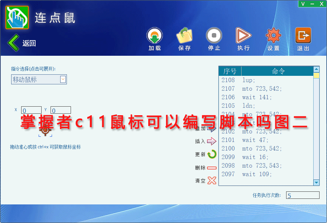Viewport: 327px width, 223px height.
Task: Click the yellow scrollbar thumb
Action: 316,75
